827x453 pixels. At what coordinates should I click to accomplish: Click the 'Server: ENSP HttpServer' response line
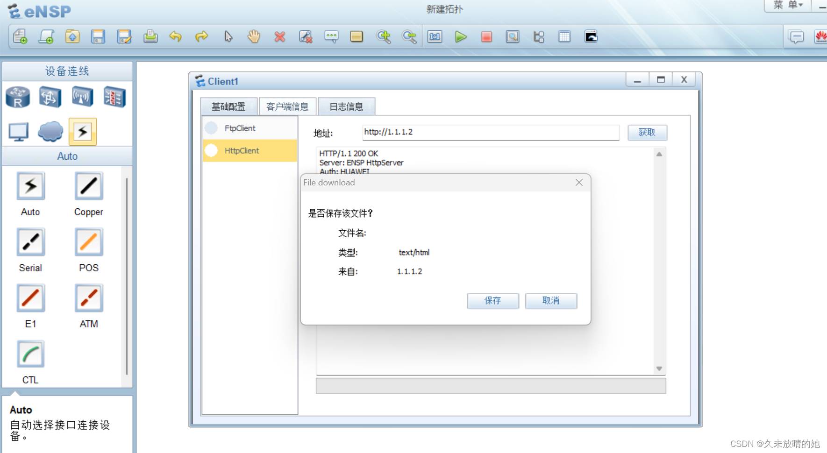(361, 163)
